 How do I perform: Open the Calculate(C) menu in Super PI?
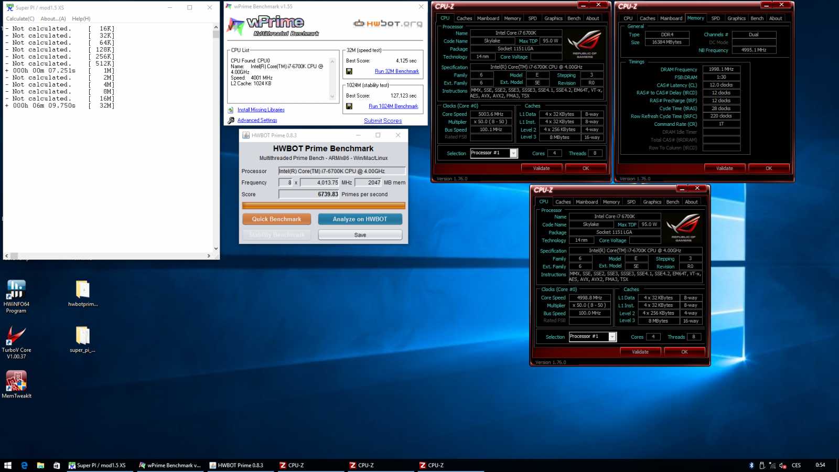click(x=20, y=19)
